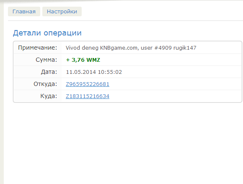
Task: Click the Куда: label
Action: (x=49, y=96)
